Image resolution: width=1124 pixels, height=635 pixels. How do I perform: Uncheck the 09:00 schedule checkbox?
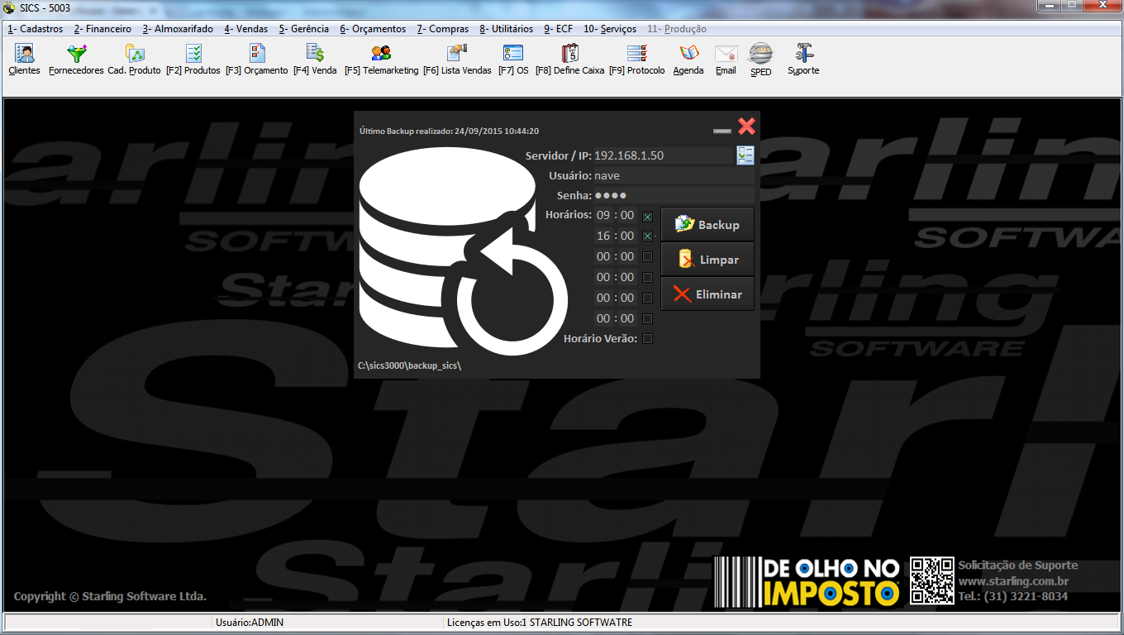tap(647, 217)
